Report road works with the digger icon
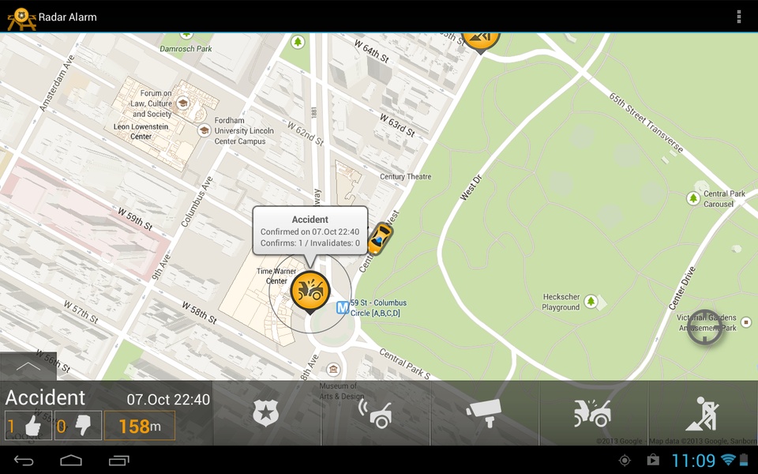The image size is (758, 474). 703,413
